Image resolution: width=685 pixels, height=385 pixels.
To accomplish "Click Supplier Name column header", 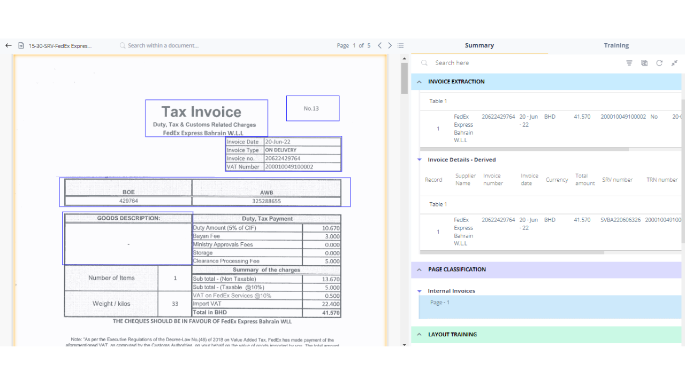I will click(x=466, y=180).
